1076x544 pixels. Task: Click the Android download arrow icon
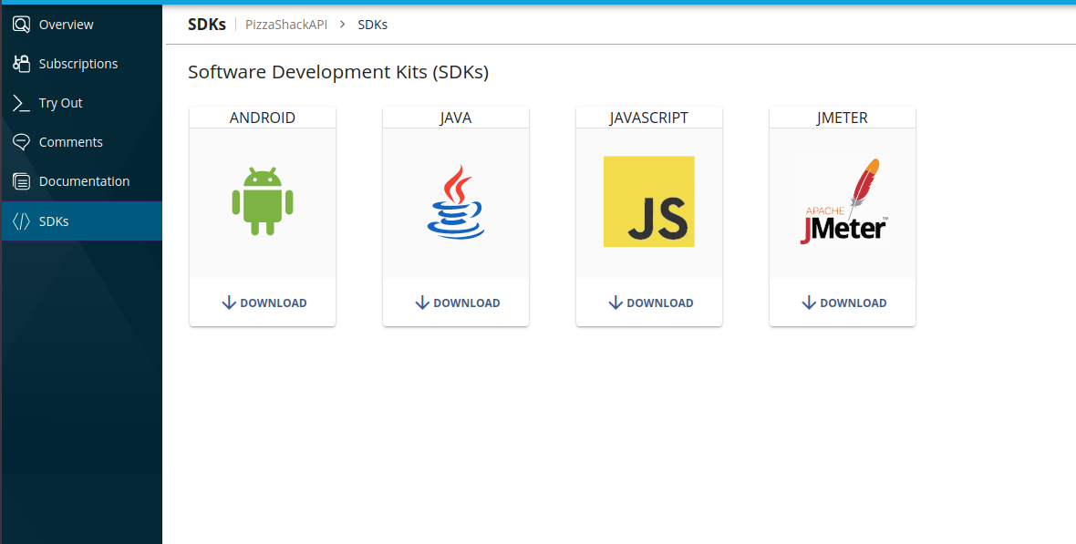(x=229, y=303)
